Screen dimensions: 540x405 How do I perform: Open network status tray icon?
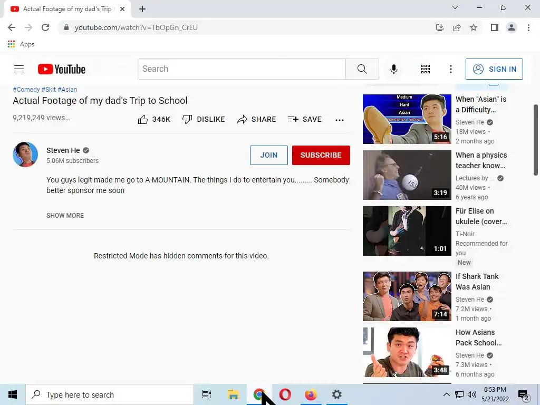click(459, 394)
